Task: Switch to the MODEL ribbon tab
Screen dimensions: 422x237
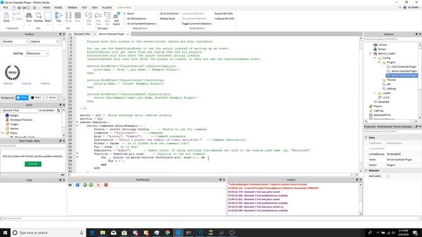Action: point(59,7)
